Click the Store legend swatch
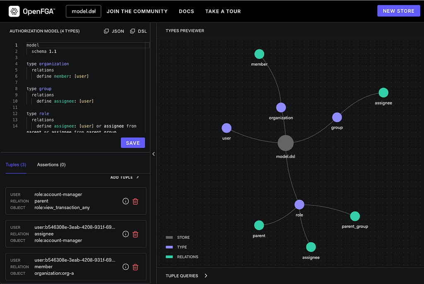Image resolution: width=424 pixels, height=284 pixels. click(169, 238)
